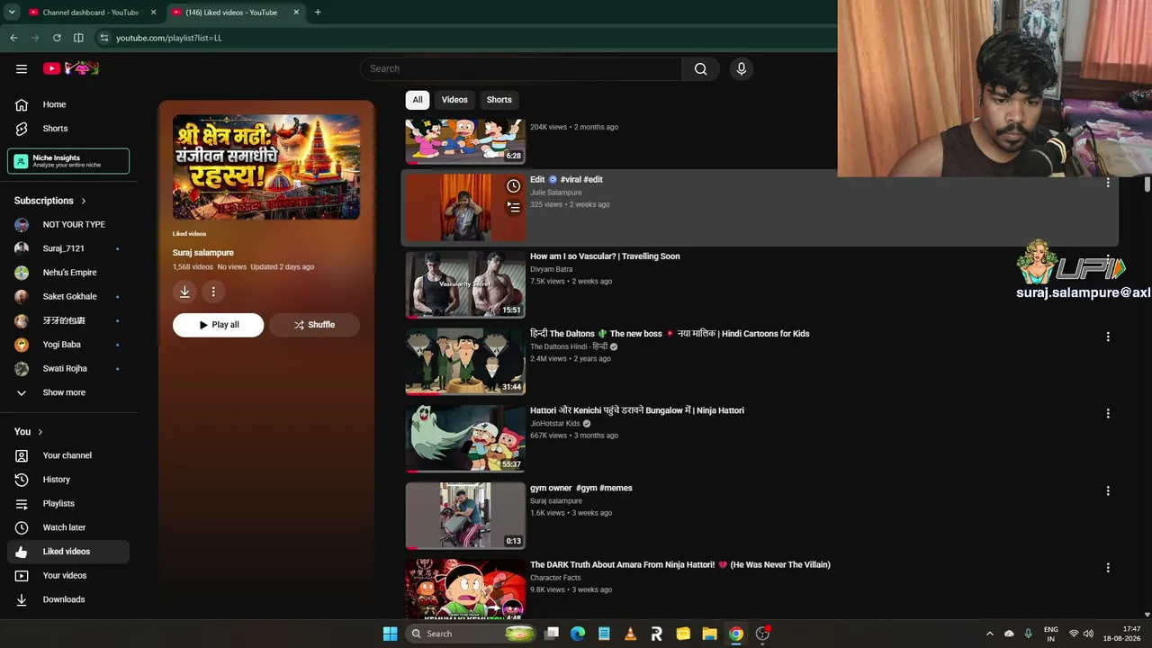
Task: Switch to Channel dashboard tab
Action: click(92, 13)
